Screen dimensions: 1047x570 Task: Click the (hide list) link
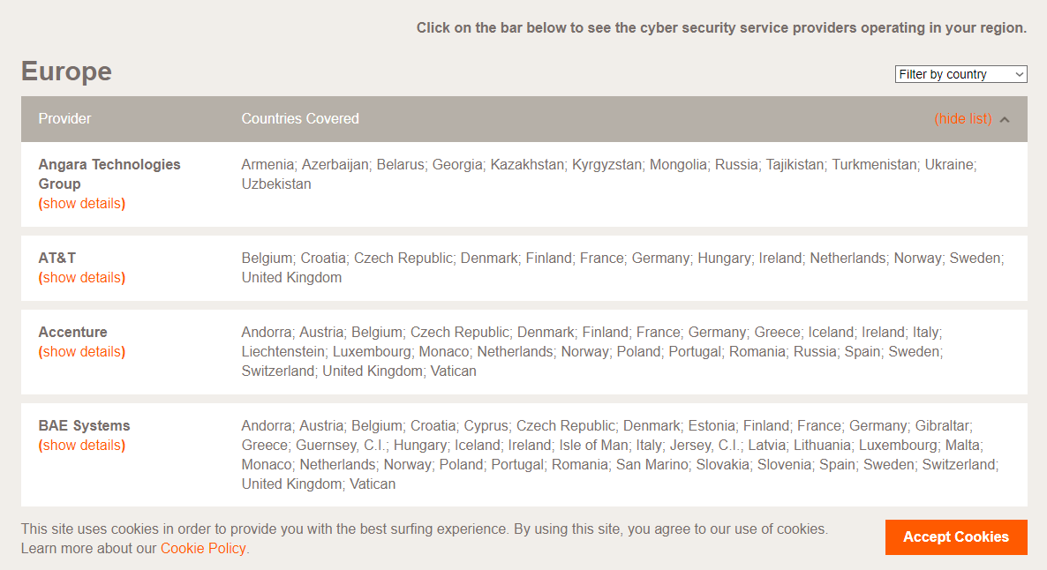click(x=962, y=119)
